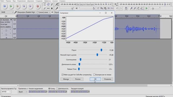Select the Длительность radio button
Image resolution: width=173 pixels, height=97 pixels.
[57, 89]
